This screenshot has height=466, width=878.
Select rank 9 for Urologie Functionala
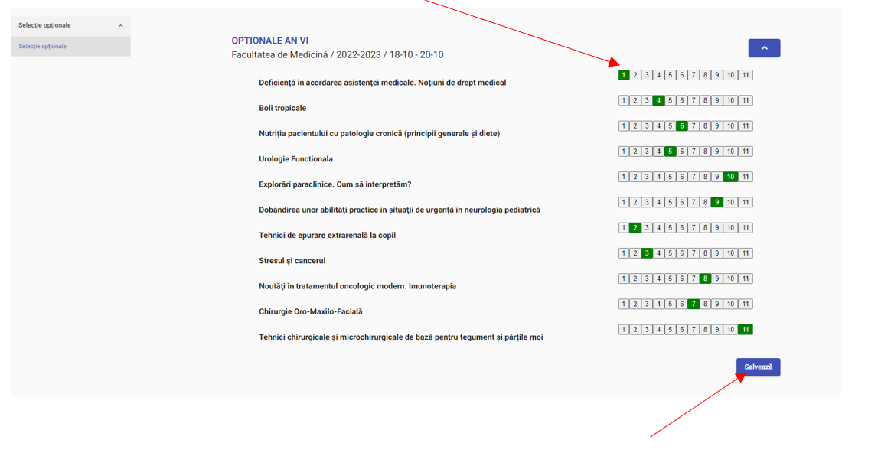point(716,152)
